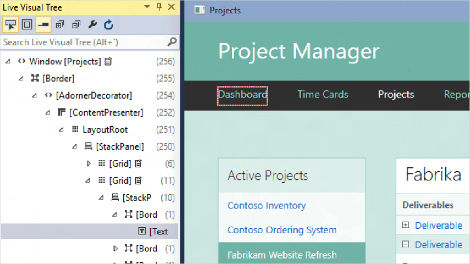Click document icon beside Window [Projects]
Viewport: 470px width, 264px height.
pos(108,62)
